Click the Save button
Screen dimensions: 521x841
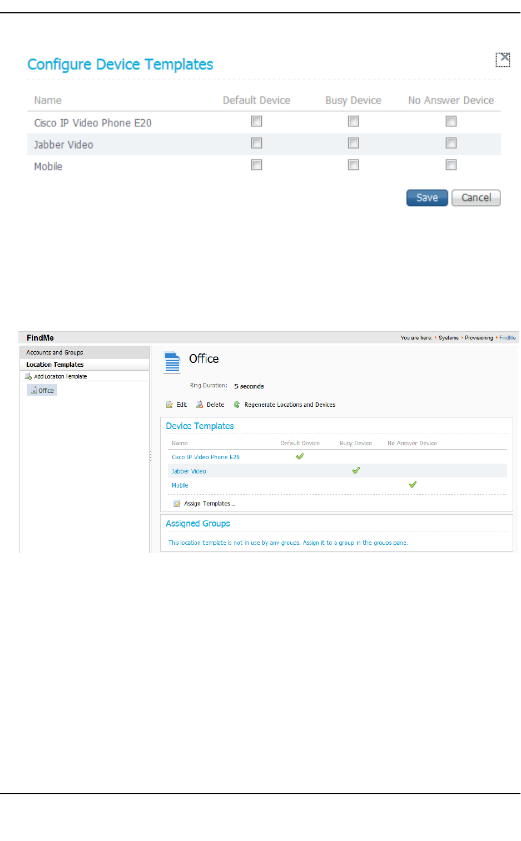(427, 198)
